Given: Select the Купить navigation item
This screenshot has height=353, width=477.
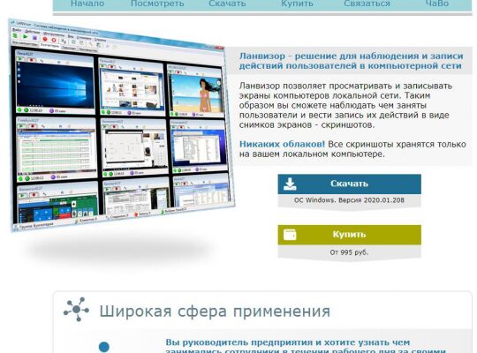Looking at the screenshot, I should coord(297,4).
